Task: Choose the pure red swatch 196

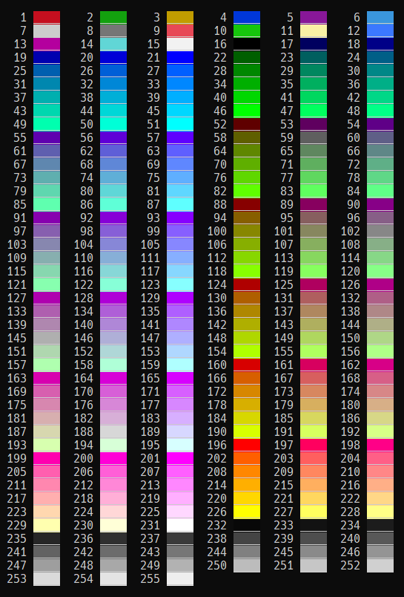Action: pyautogui.click(x=247, y=445)
